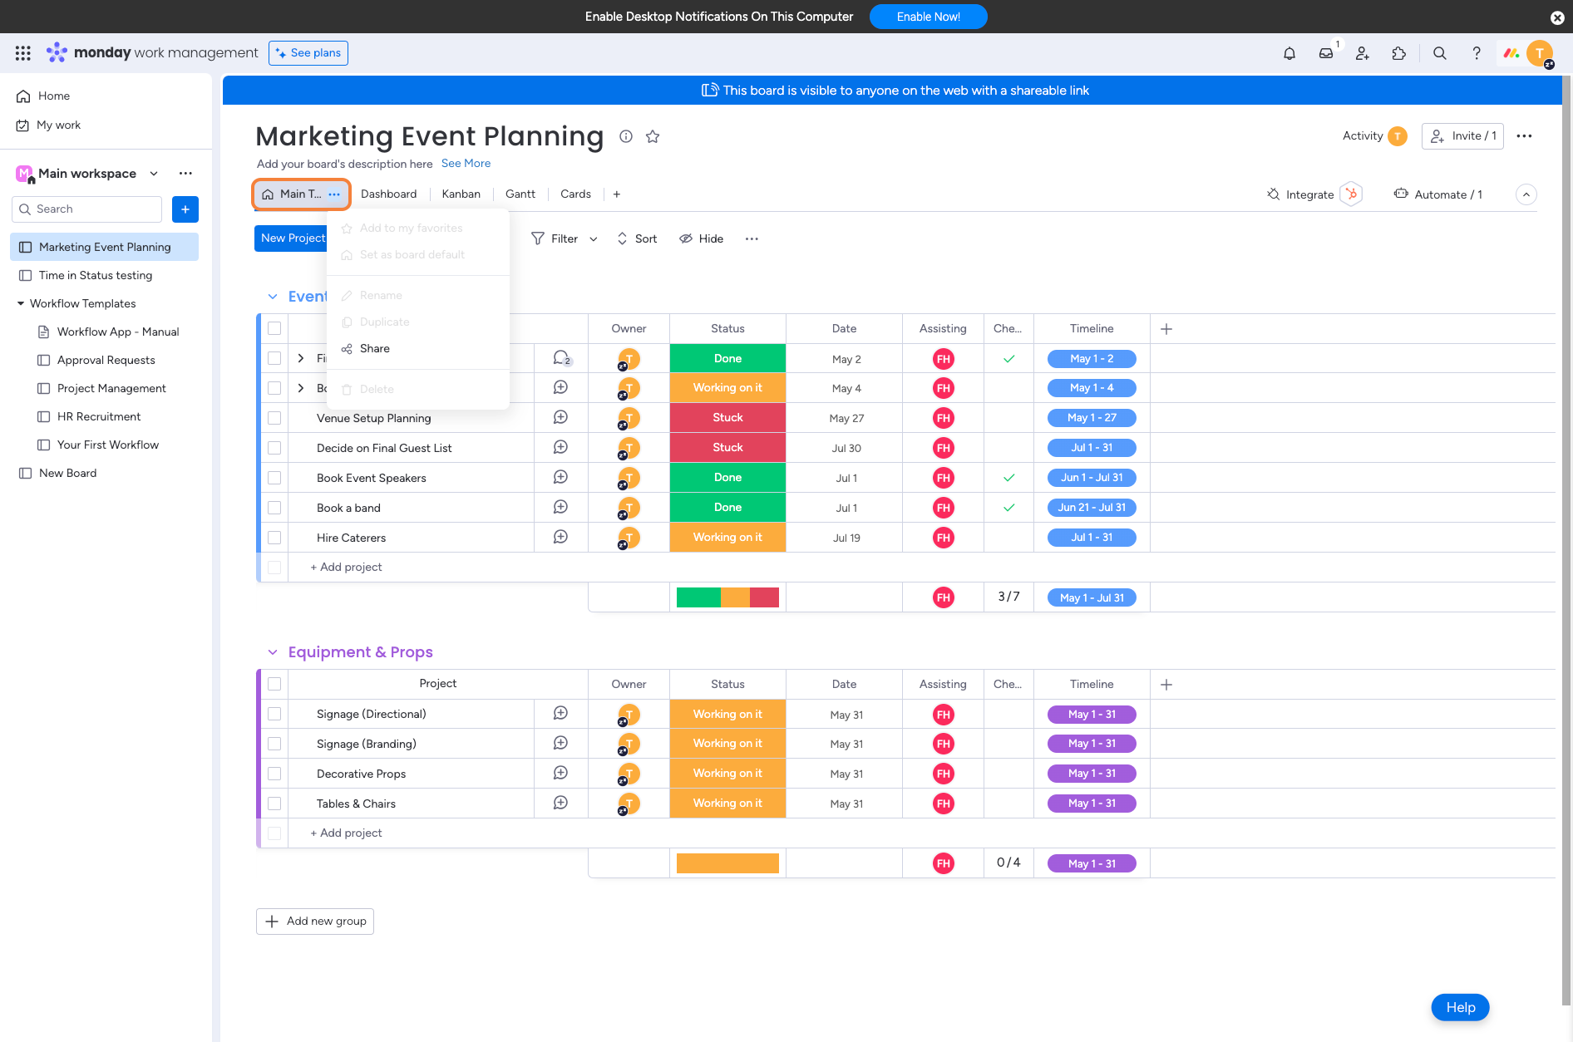Image resolution: width=1573 pixels, height=1042 pixels.
Task: Click the Enable Now! button
Action: pos(928,17)
